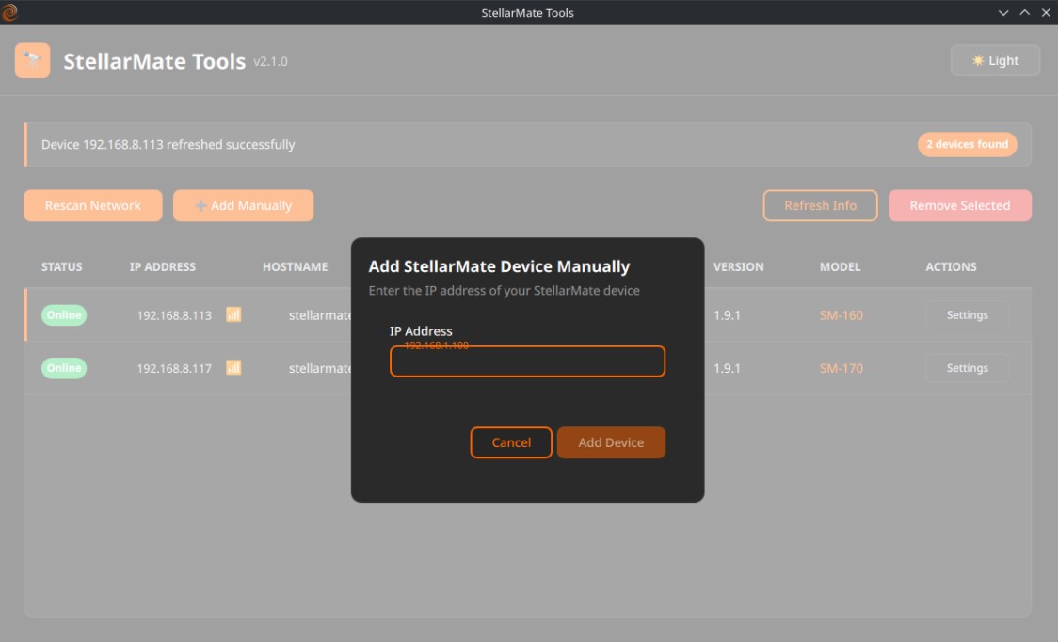Click the SM-160 model link
The height and width of the screenshot is (642, 1058).
(x=841, y=315)
